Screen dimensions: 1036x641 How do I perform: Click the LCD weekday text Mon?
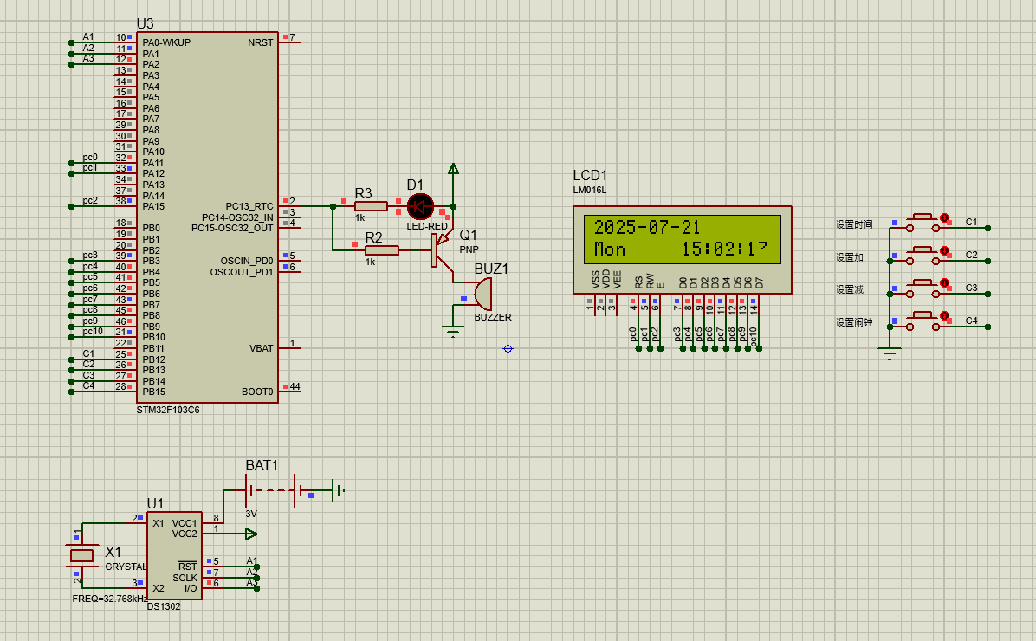pyautogui.click(x=609, y=249)
